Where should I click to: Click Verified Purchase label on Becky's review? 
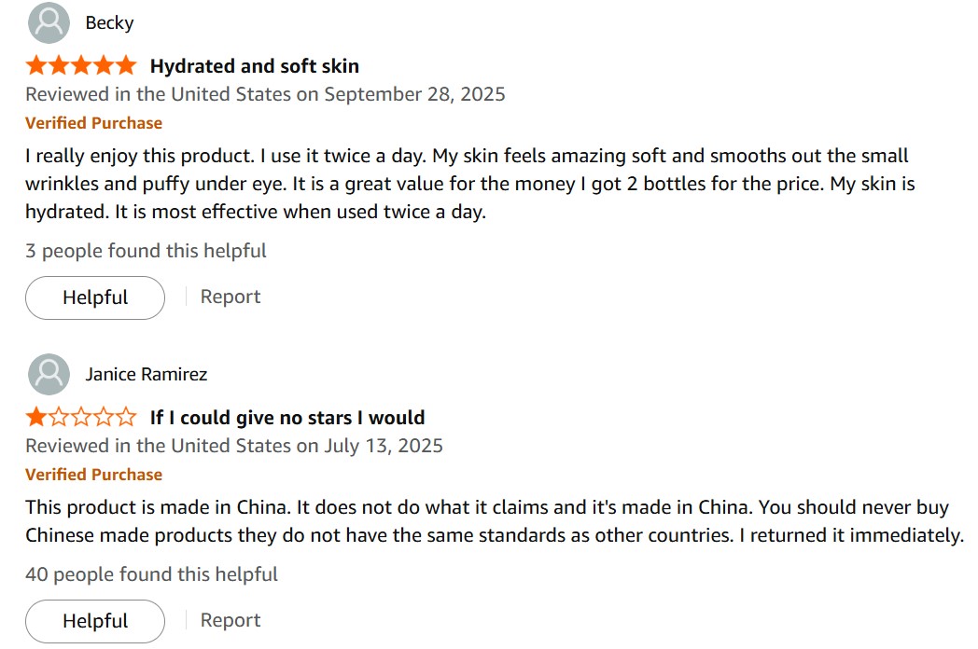[93, 123]
